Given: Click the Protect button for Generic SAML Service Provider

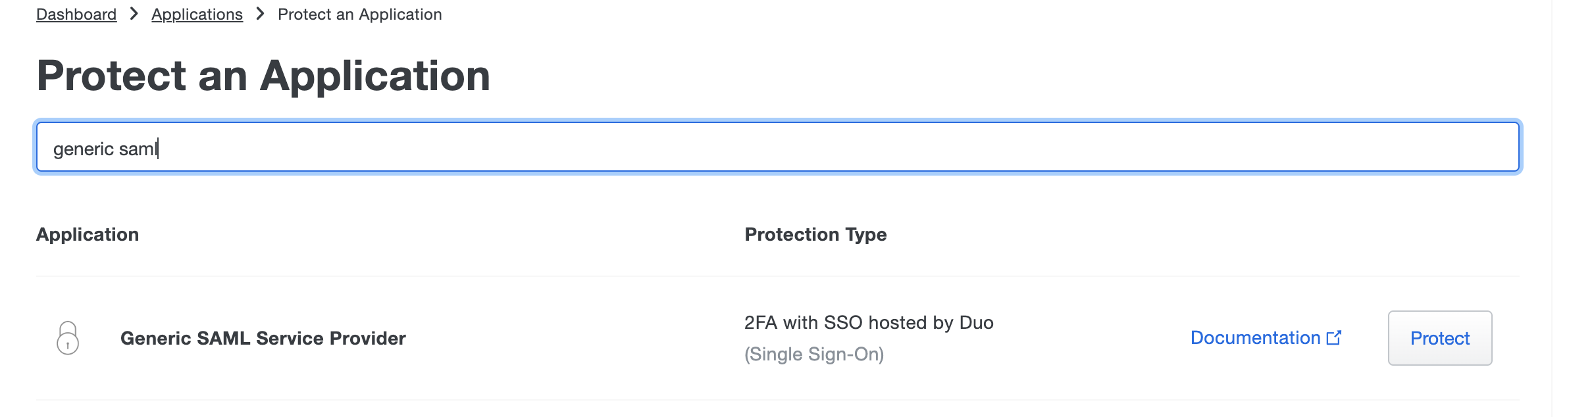Looking at the screenshot, I should click(1439, 337).
